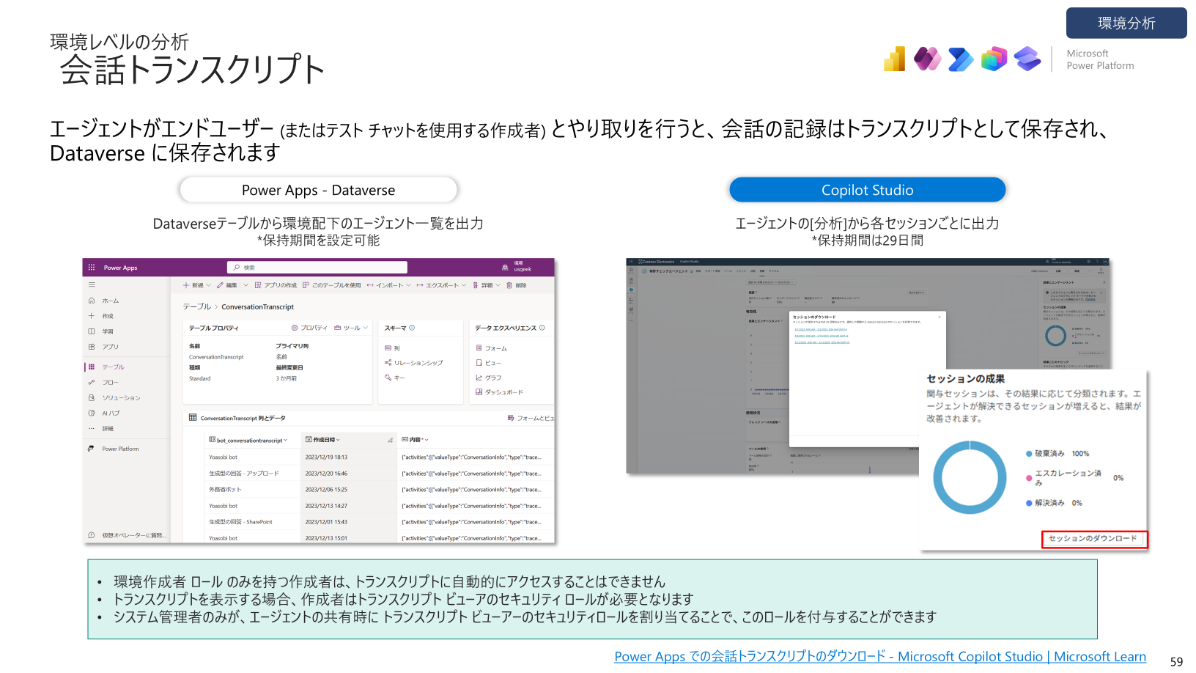Open AI ハブ in the Power Apps sidebar
This screenshot has width=1196, height=673.
coord(104,413)
